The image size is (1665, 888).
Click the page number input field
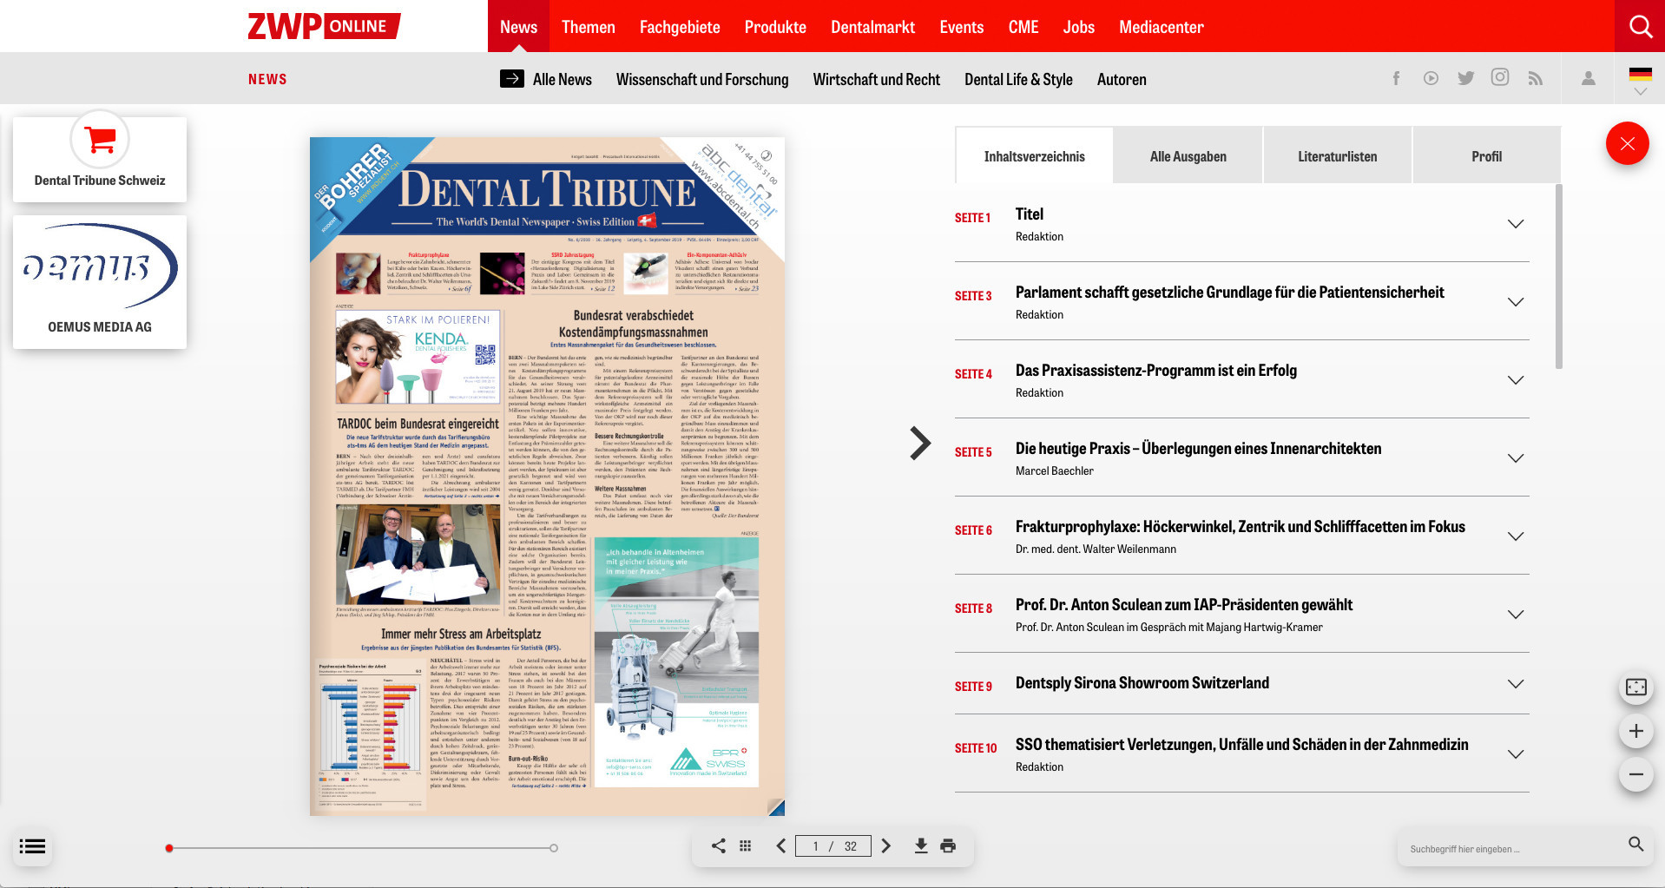834,845
